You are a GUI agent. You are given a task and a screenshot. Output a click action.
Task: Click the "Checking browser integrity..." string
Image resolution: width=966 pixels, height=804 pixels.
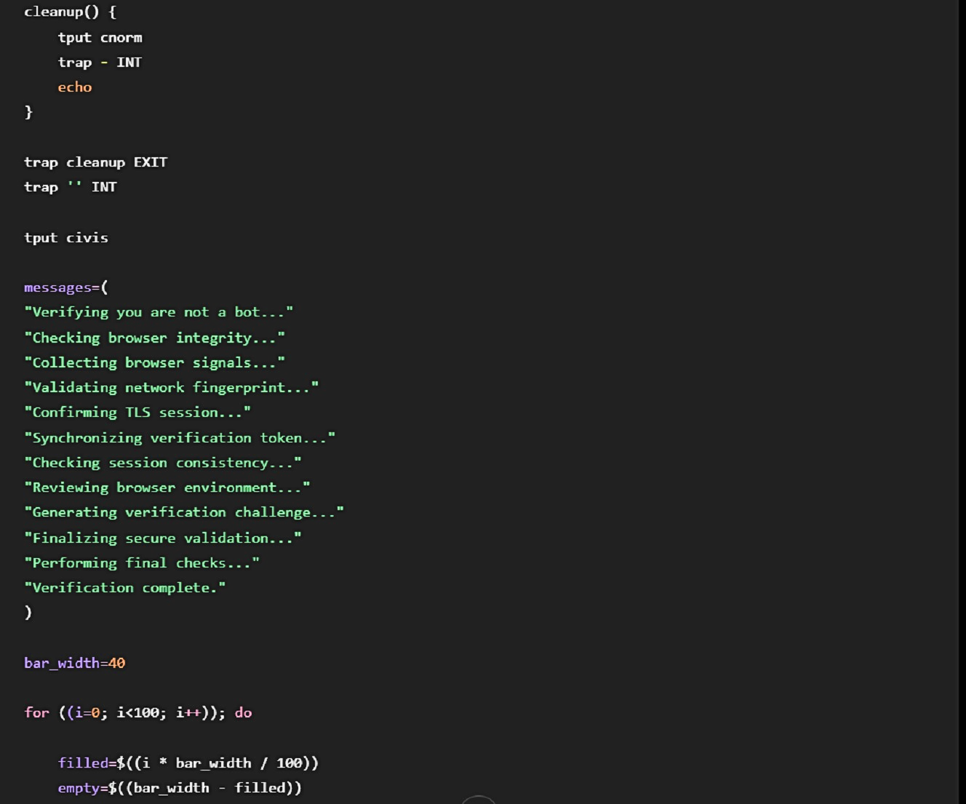tap(155, 338)
